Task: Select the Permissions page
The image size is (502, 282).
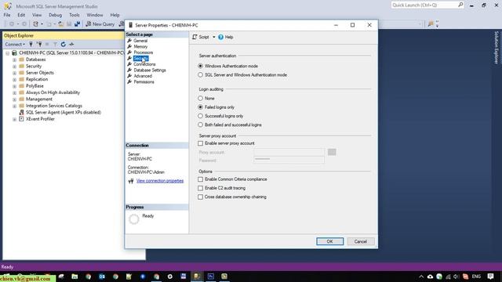Action: click(x=144, y=81)
